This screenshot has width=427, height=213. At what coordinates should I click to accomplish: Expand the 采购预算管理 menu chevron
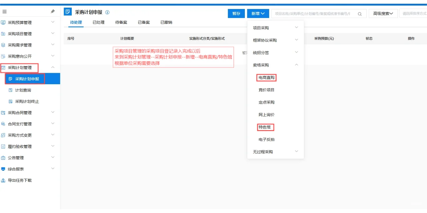click(53, 22)
